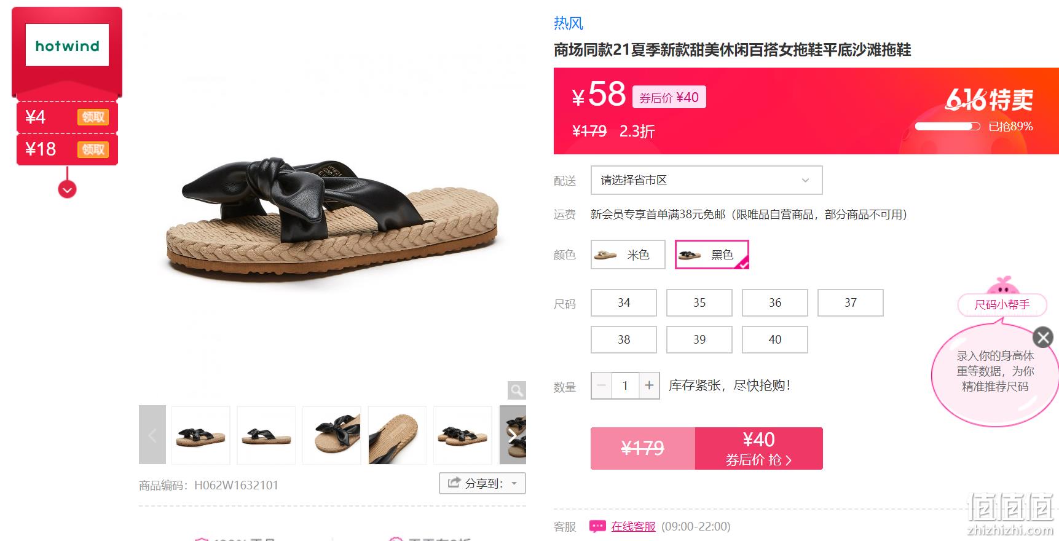
Task: Click the magnifier zoom icon on product image
Action: pos(516,390)
